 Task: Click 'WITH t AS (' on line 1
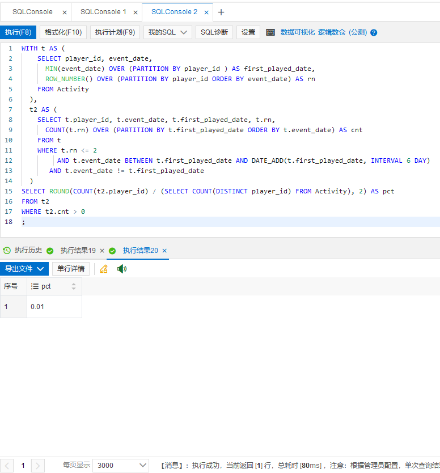[x=43, y=48]
